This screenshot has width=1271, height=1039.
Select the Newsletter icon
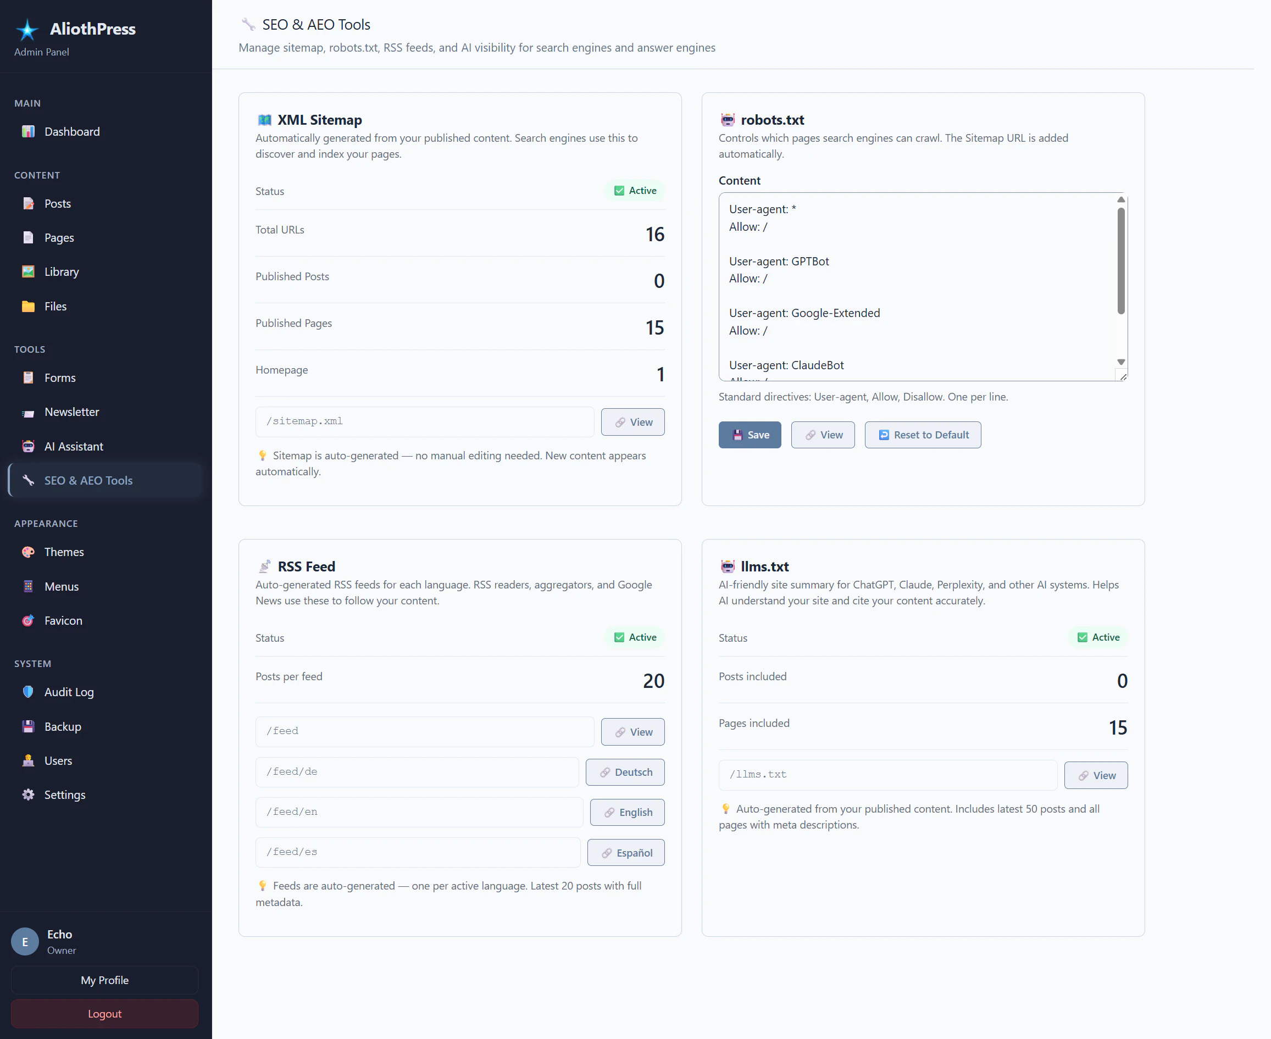29,412
